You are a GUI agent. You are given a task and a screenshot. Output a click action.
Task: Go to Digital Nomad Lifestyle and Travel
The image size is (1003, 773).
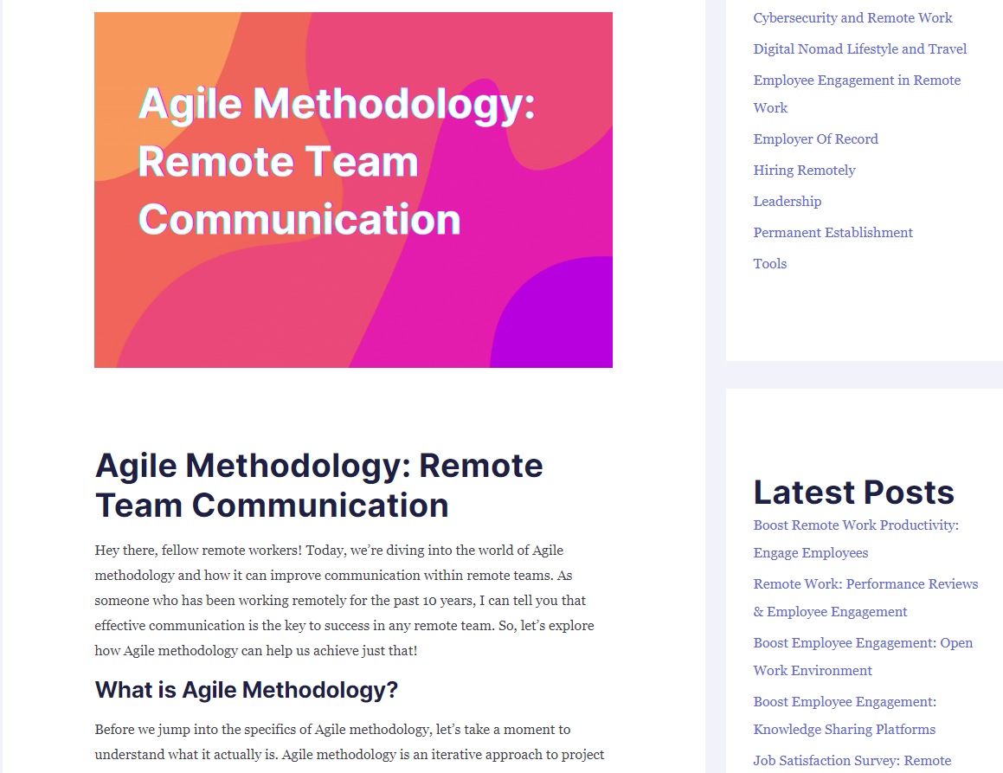point(859,49)
